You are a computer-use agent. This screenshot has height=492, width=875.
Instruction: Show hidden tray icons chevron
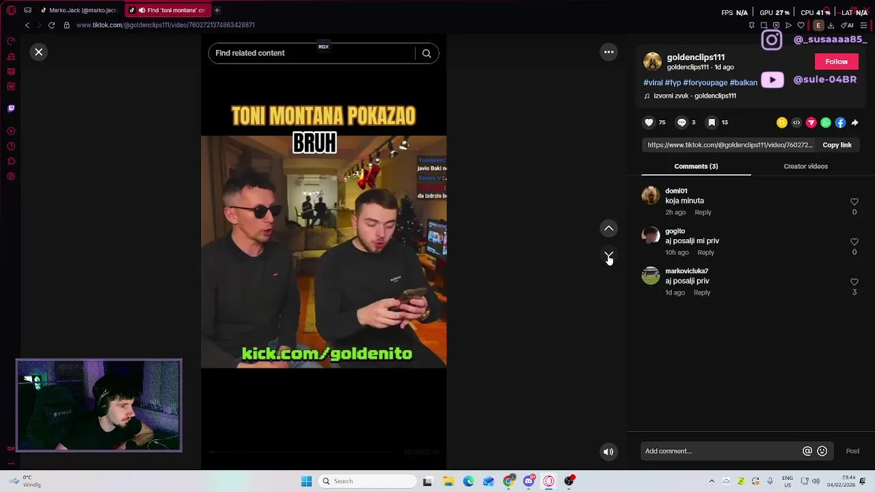[712, 481]
